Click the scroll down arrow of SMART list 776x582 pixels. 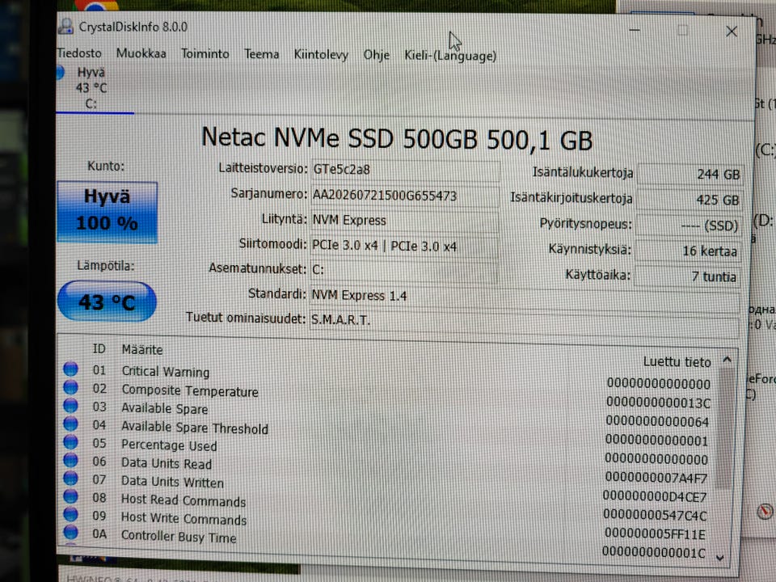(720, 558)
